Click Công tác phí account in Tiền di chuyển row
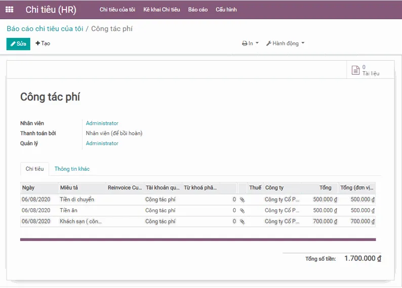 160,200
